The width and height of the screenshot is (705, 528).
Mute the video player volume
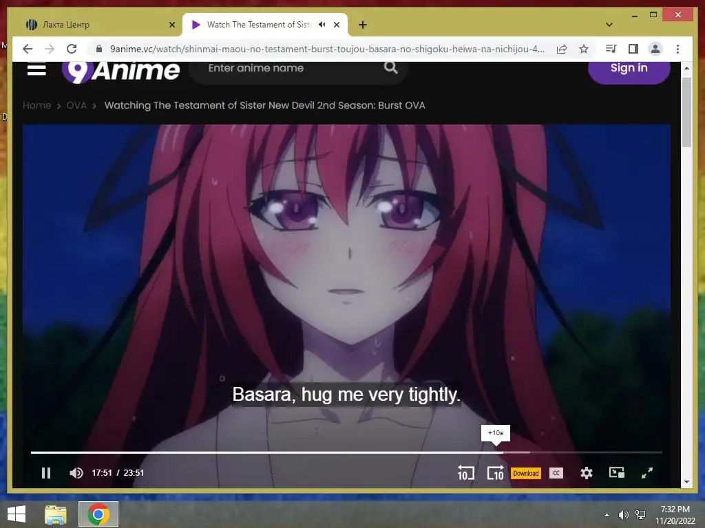[x=76, y=473]
